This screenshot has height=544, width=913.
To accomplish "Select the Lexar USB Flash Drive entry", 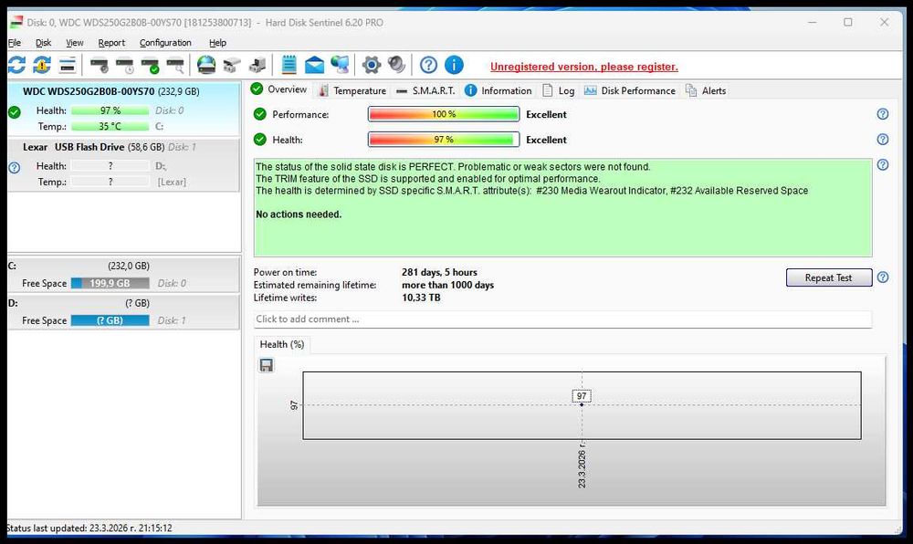I will tap(123, 164).
